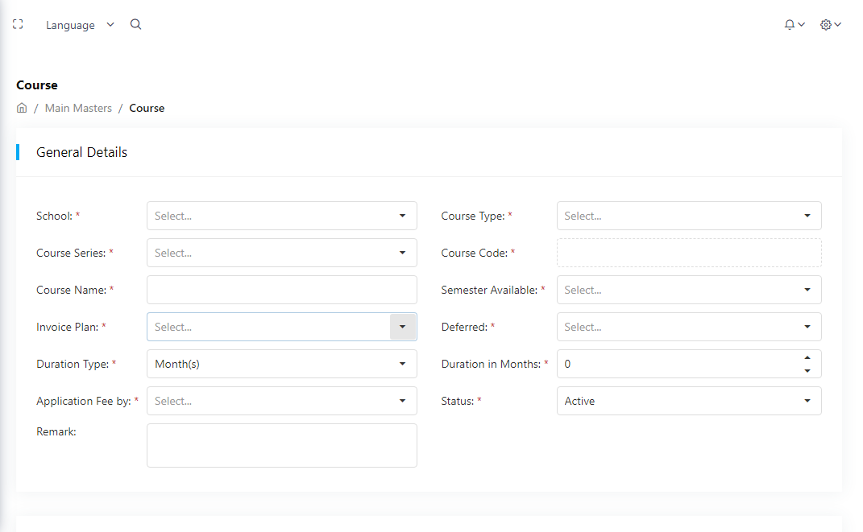Open the Deferred dropdown

click(689, 327)
